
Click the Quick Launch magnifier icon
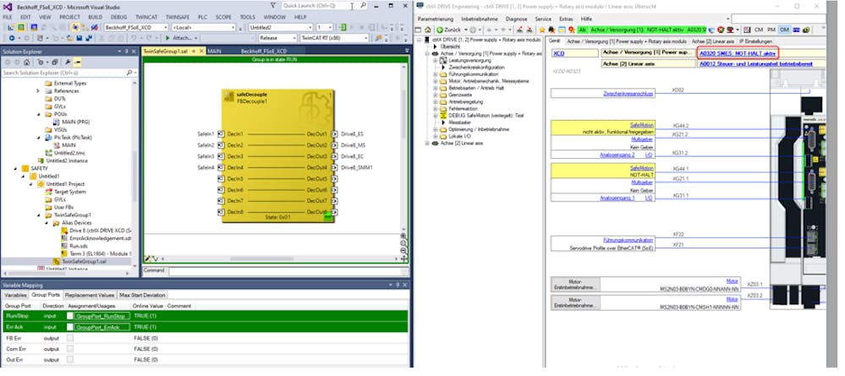[363, 5]
